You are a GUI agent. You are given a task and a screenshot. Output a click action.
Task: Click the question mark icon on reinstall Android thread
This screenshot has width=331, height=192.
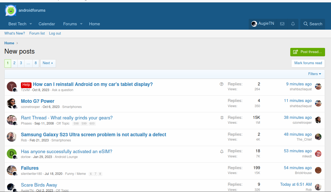pos(221,84)
